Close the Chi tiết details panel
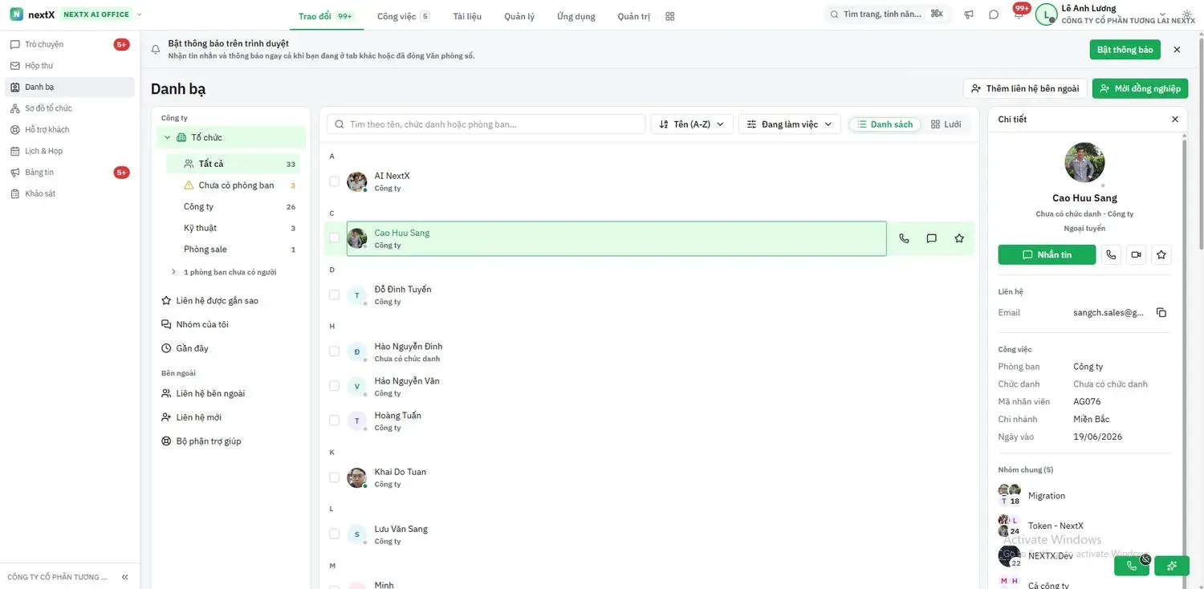Viewport: 1204px width, 589px height. click(1175, 120)
